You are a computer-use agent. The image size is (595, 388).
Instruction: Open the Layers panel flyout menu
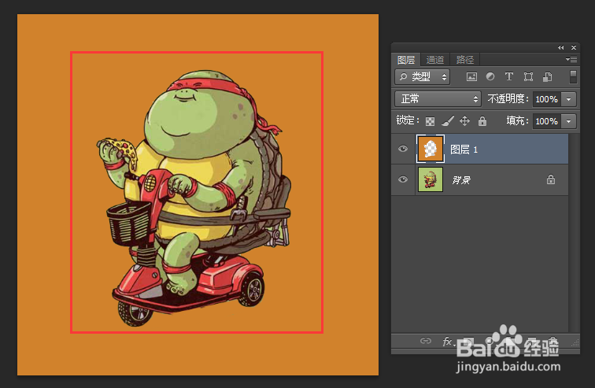[571, 59]
